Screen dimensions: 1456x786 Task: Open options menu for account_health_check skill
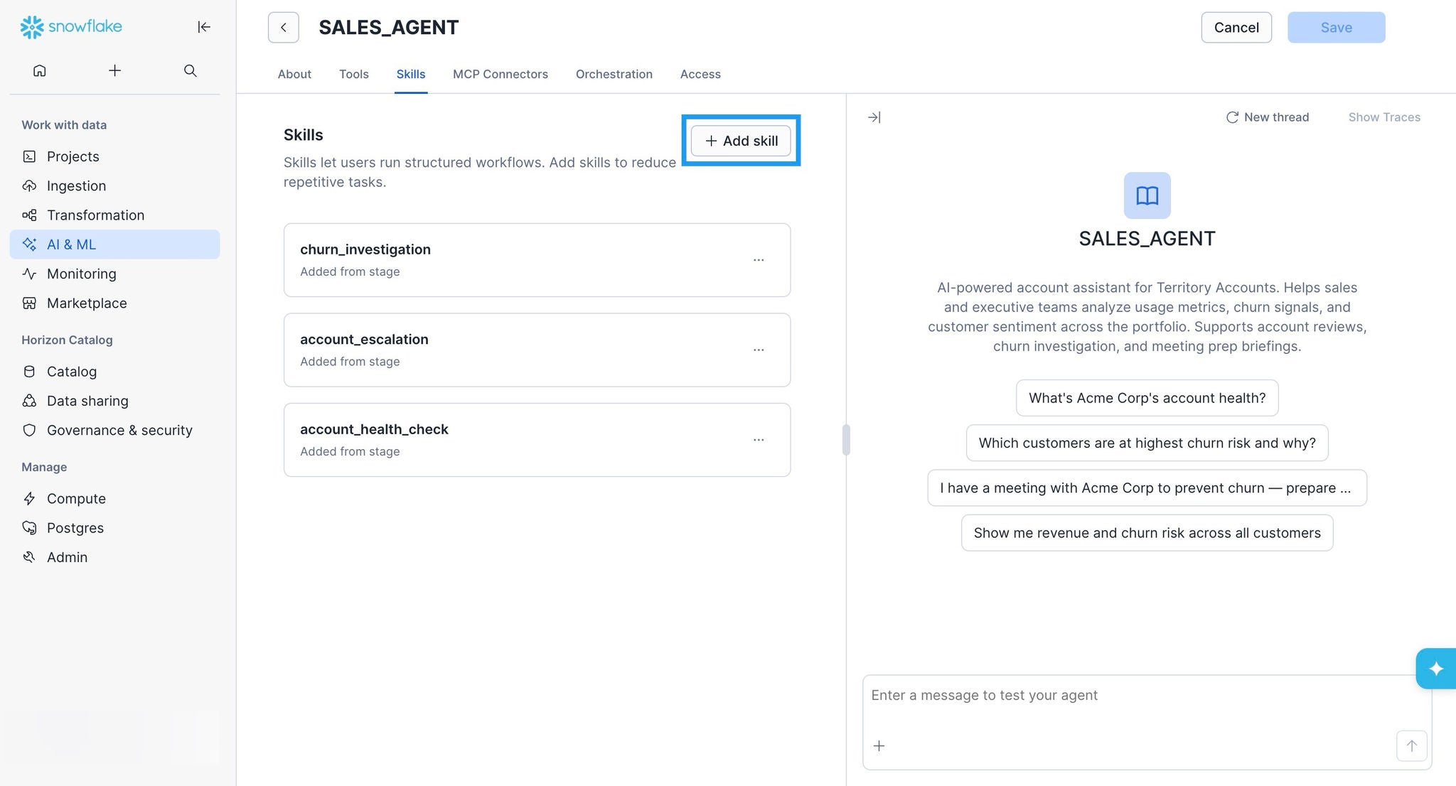tap(759, 440)
